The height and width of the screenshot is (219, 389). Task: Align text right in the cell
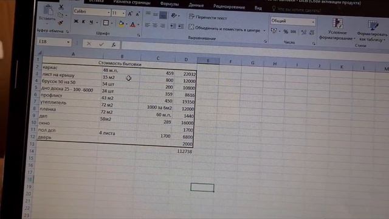click(x=163, y=26)
